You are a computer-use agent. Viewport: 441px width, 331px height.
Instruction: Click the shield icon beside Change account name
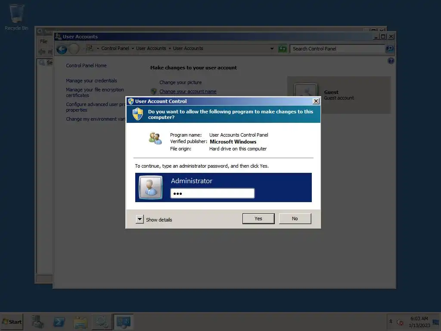tap(154, 91)
